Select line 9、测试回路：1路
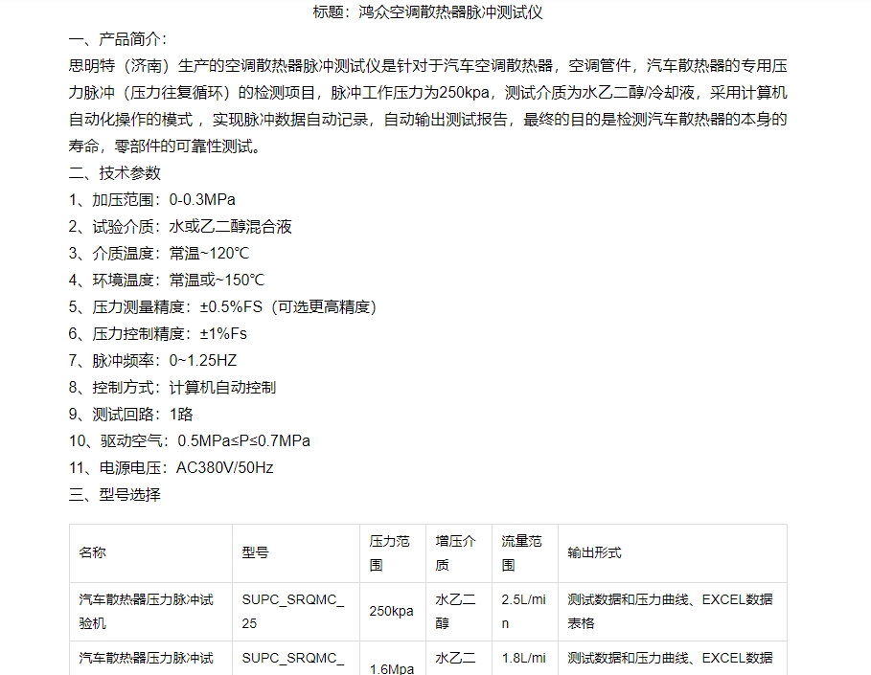The width and height of the screenshot is (871, 675). click(x=131, y=414)
